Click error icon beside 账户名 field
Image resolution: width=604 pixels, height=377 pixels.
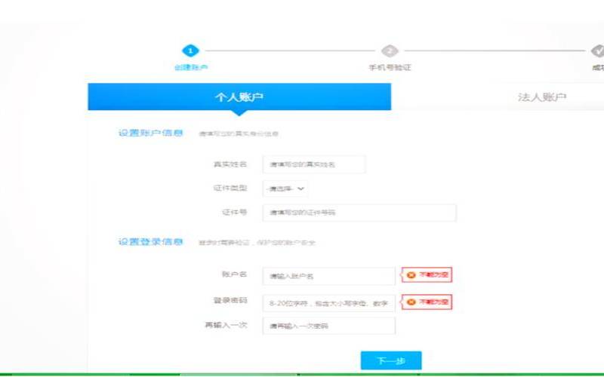pos(411,275)
